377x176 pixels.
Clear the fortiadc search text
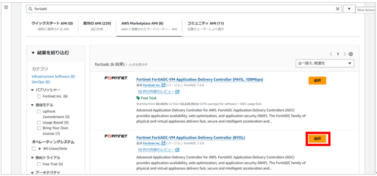(338, 9)
